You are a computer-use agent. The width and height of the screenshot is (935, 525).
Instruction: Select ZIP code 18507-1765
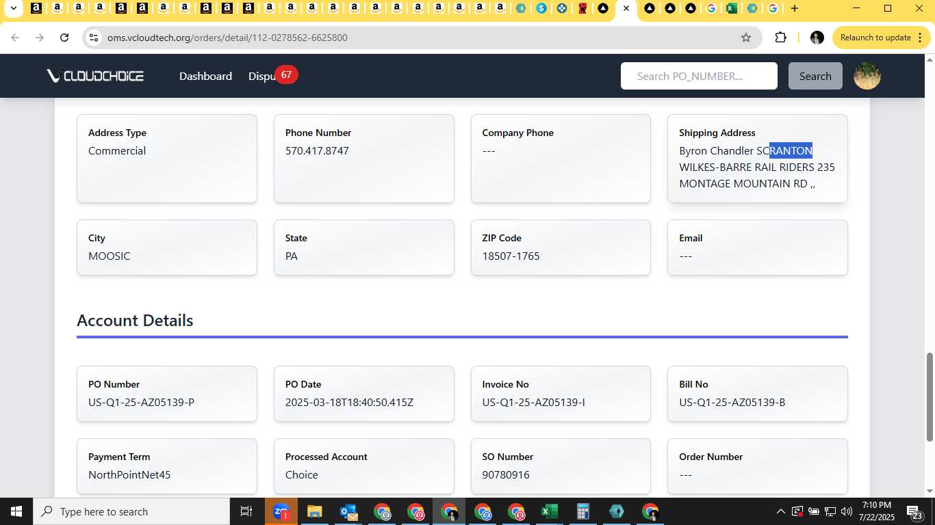(x=511, y=256)
